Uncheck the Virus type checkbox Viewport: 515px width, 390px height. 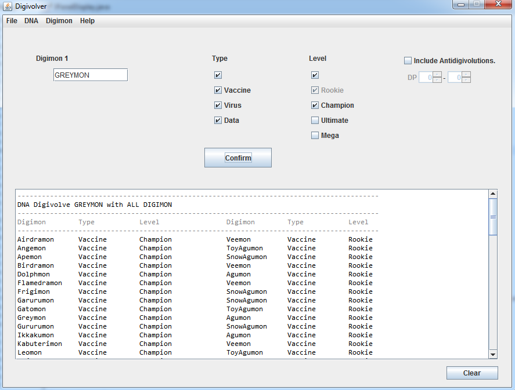point(218,105)
